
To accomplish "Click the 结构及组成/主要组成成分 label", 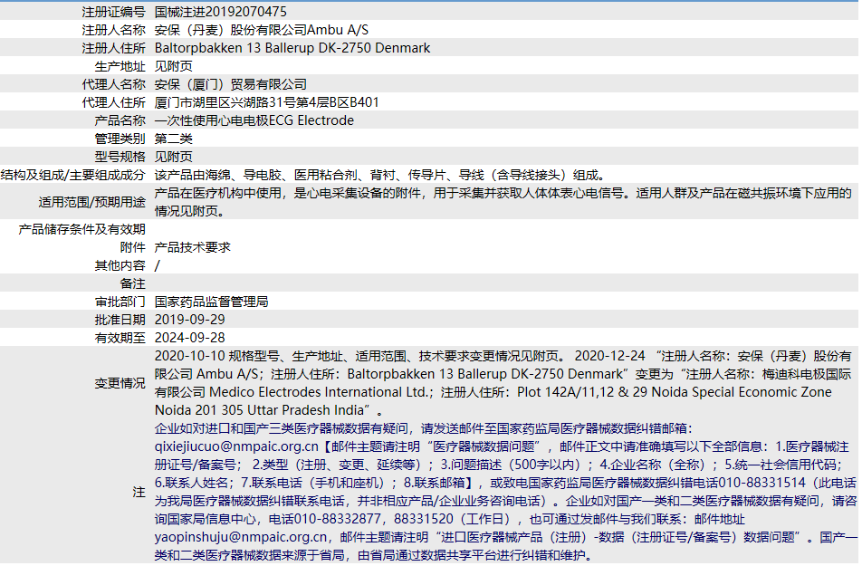I will [72, 175].
